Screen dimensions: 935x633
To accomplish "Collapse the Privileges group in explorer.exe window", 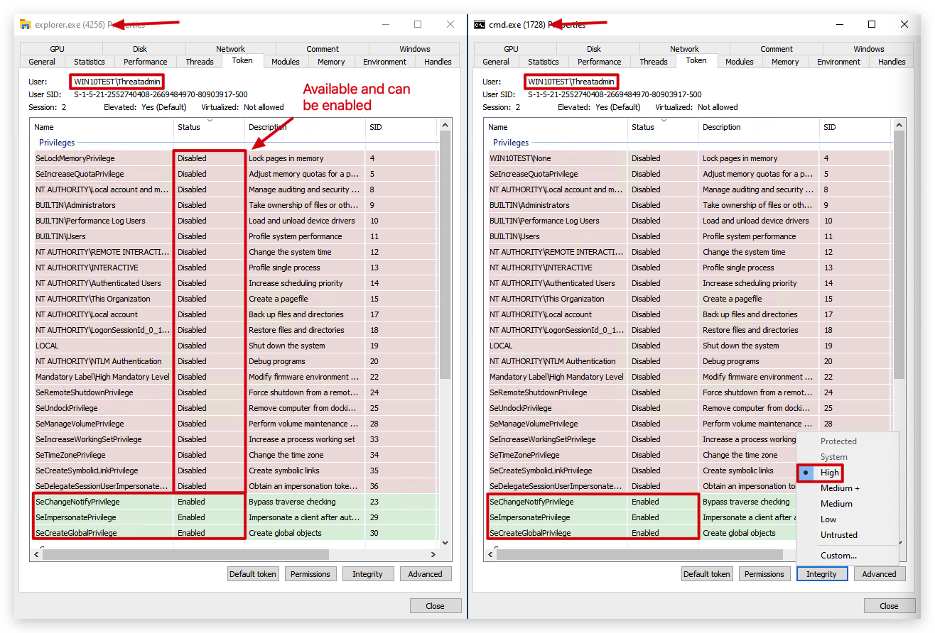I will [x=57, y=143].
